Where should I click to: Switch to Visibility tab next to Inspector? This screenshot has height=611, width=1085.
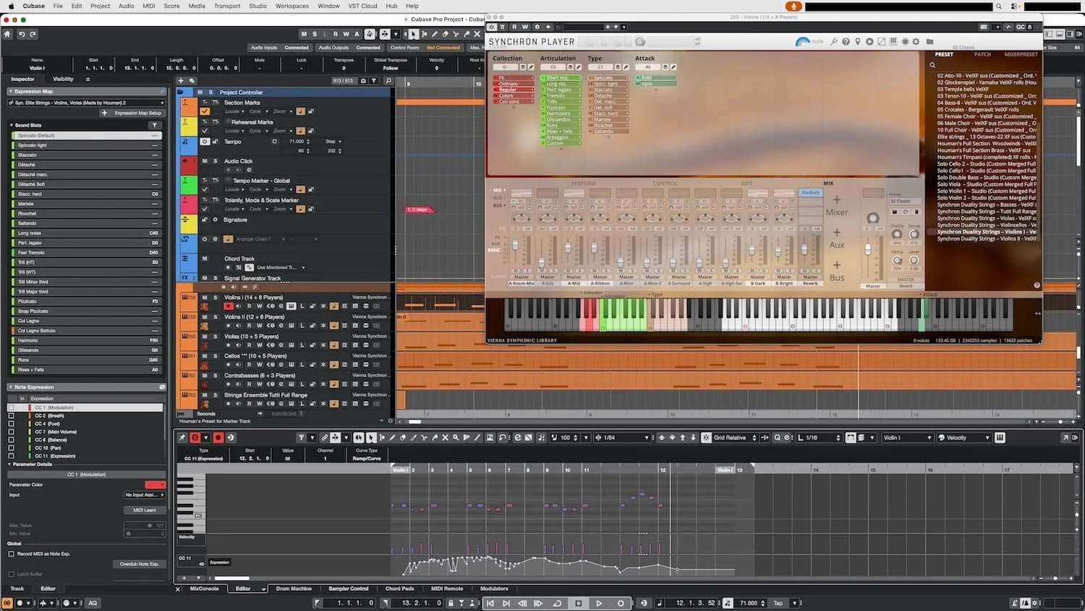point(63,79)
